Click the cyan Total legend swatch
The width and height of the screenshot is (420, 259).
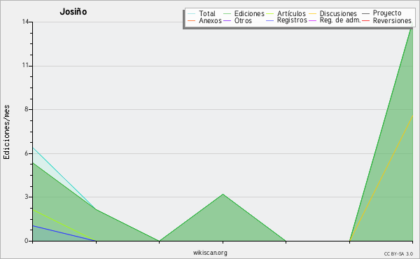[x=192, y=14]
